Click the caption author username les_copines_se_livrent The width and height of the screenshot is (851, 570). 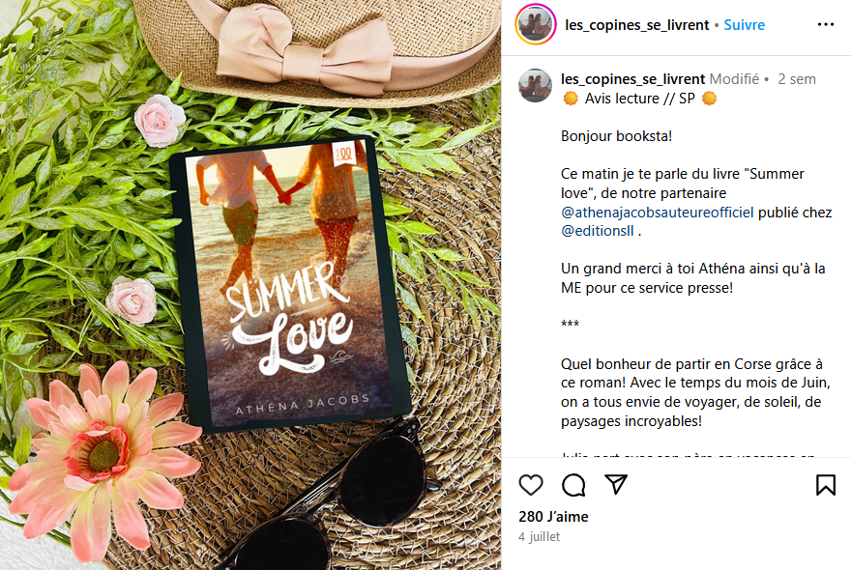point(632,79)
